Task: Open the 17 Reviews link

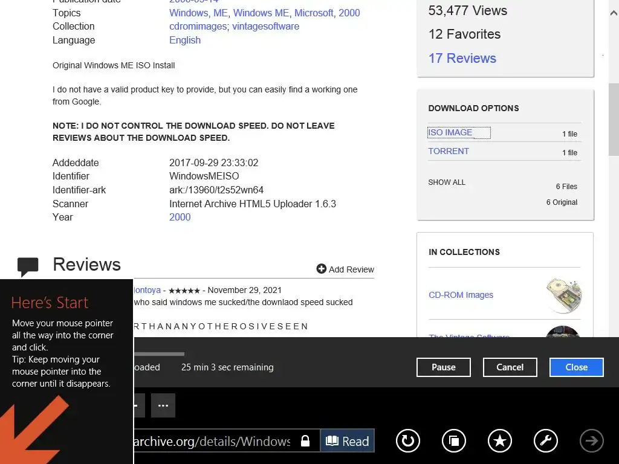Action: (x=462, y=59)
